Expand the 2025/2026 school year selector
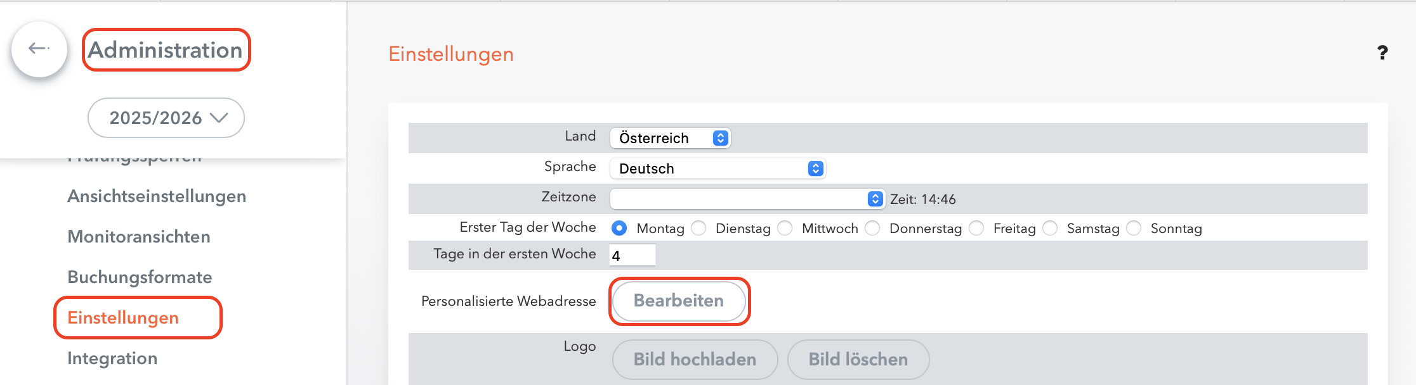The width and height of the screenshot is (1416, 385). click(166, 118)
